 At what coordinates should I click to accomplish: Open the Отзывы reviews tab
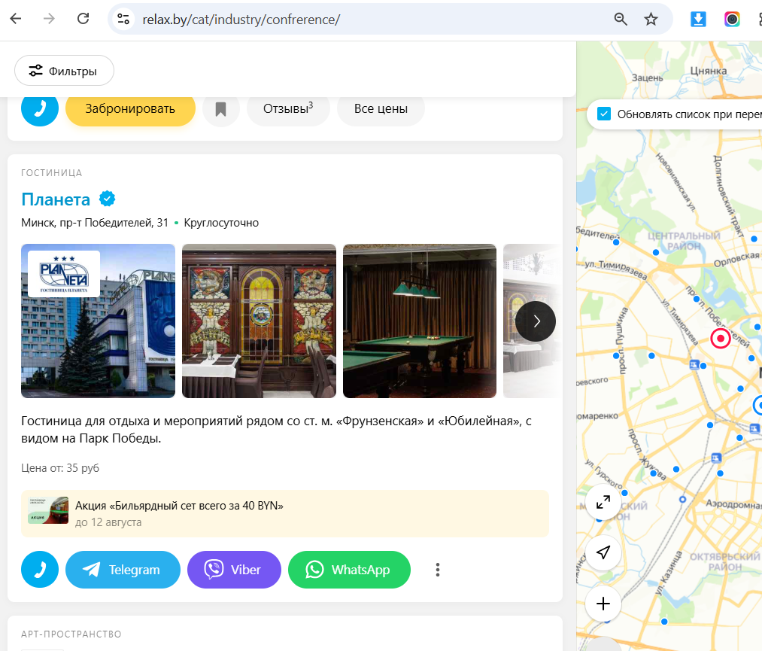(288, 109)
